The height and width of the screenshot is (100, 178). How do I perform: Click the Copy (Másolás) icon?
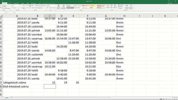3,7
